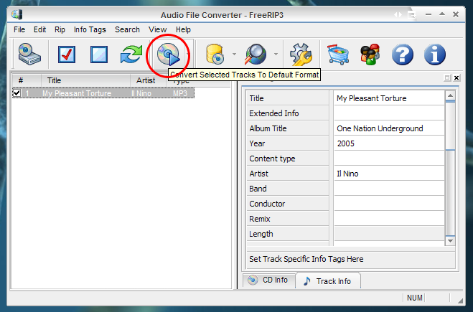Click the Artist field showing Il Nino
Viewport: 473px width, 312px height.
[389, 174]
